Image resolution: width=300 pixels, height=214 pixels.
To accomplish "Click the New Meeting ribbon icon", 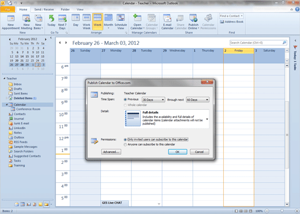I will tap(27, 22).
